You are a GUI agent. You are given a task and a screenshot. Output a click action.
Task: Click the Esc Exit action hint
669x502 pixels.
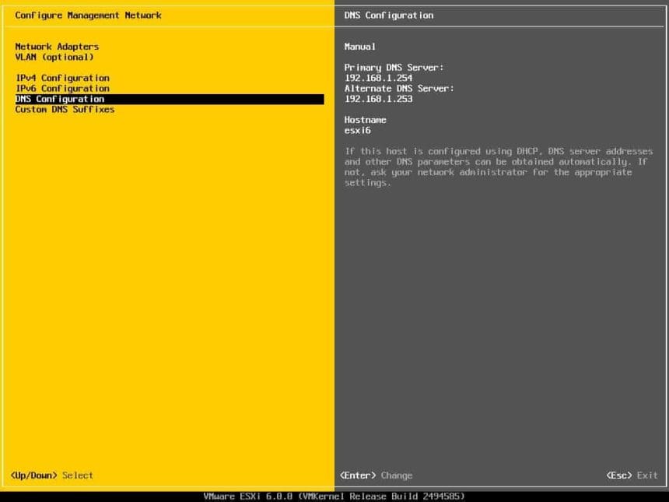tap(632, 476)
